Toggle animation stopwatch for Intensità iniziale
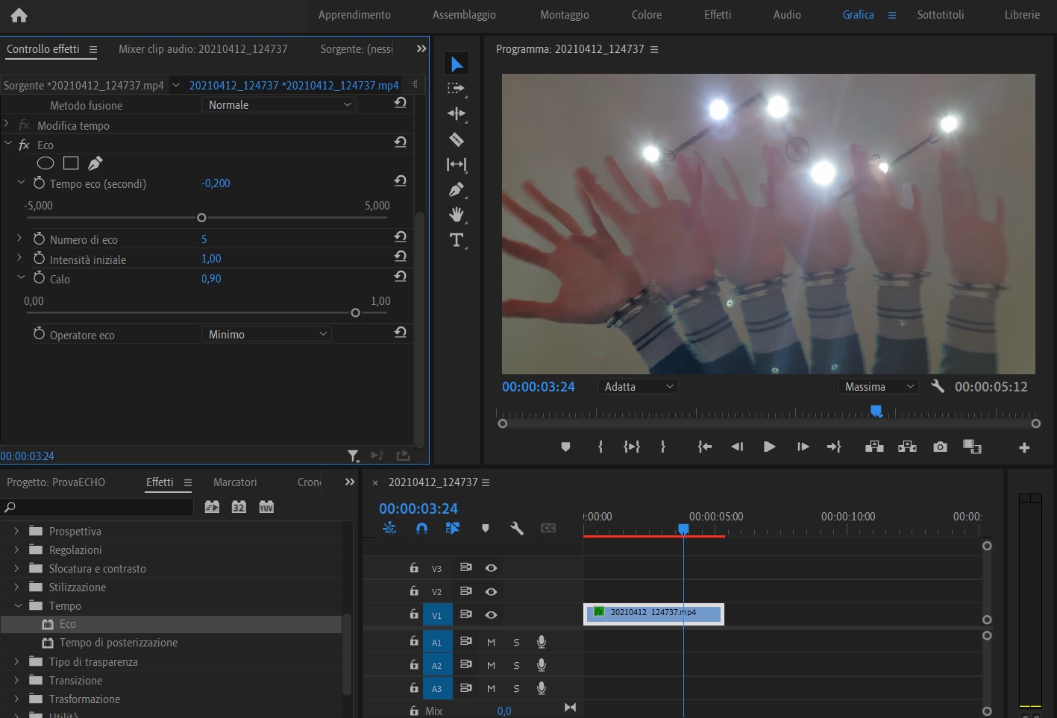Image resolution: width=1057 pixels, height=718 pixels. point(40,258)
